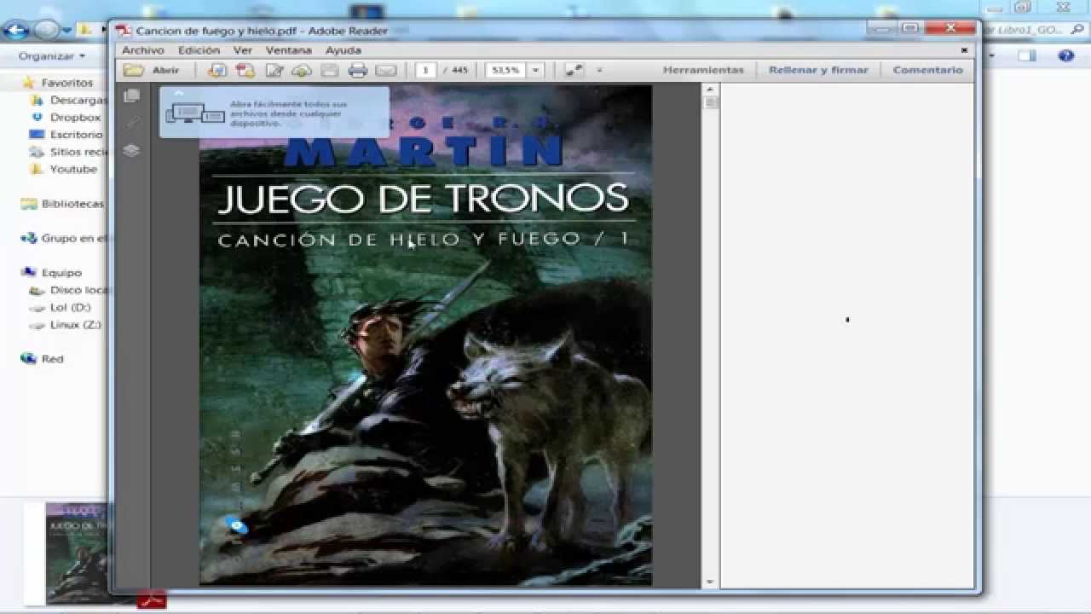This screenshot has width=1091, height=614.
Task: Click the fit/read mode tools icon
Action: (x=574, y=70)
